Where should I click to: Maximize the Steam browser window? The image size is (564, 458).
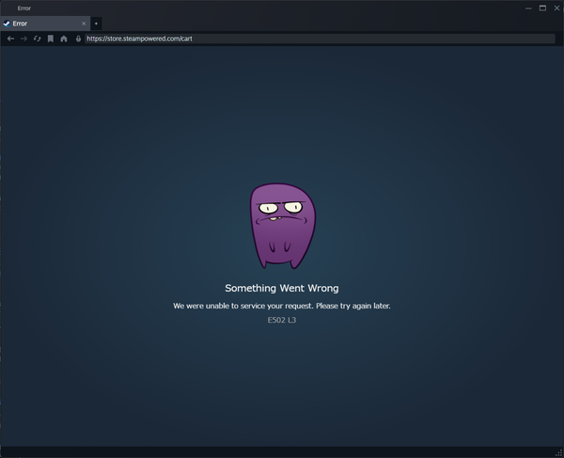coord(542,8)
